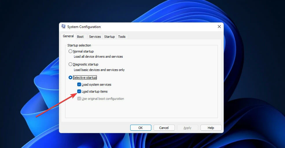Choose the Diagnostic startup option
Screen dimensions: 285x148
point(71,64)
